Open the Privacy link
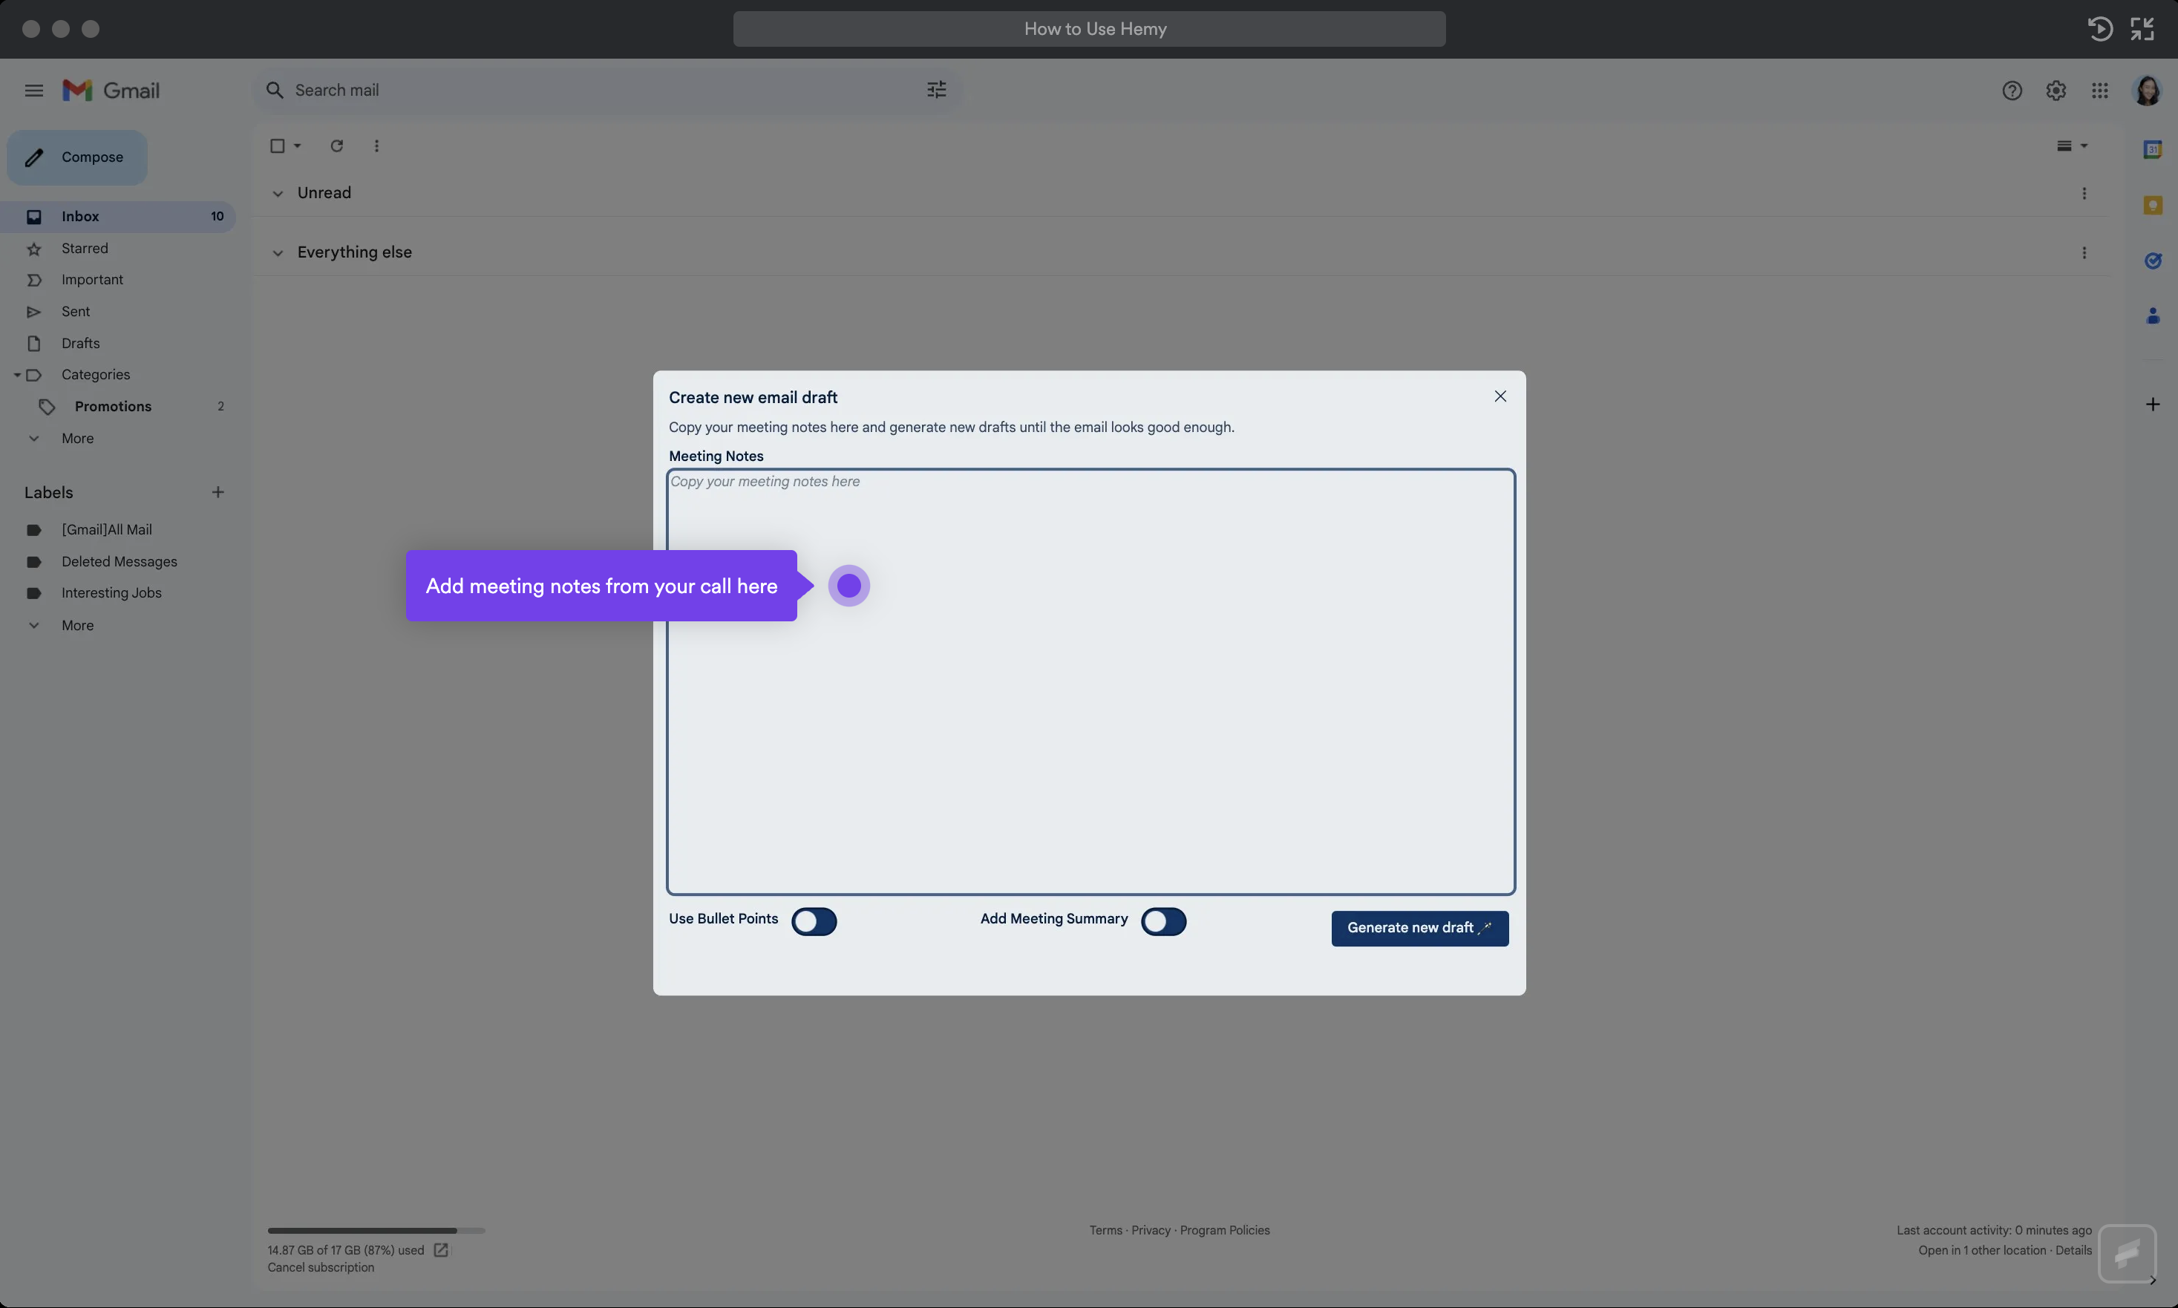Viewport: 2178px width, 1308px height. click(x=1151, y=1231)
